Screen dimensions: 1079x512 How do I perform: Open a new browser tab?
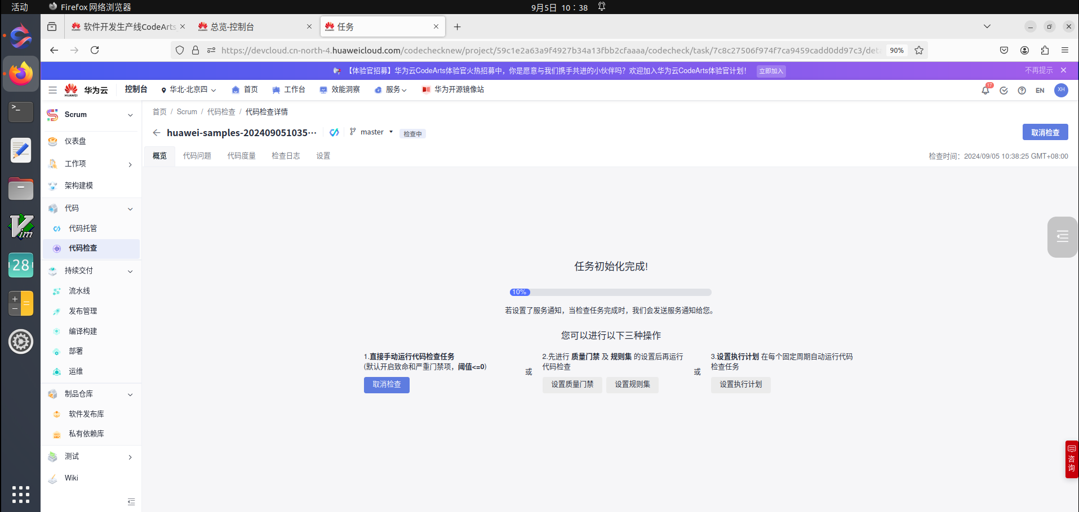tap(457, 26)
